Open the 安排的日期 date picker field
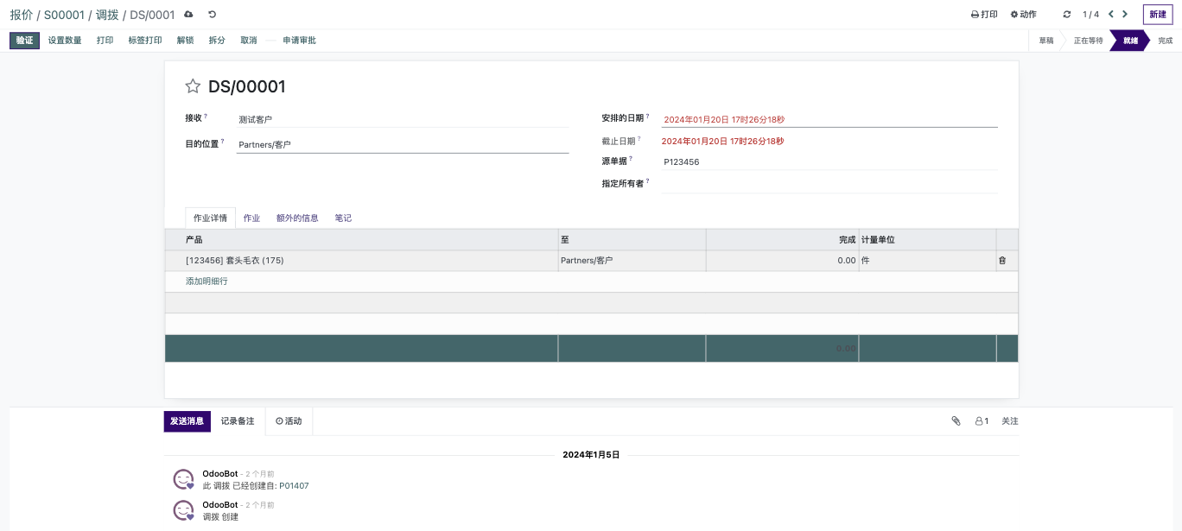 tap(829, 120)
